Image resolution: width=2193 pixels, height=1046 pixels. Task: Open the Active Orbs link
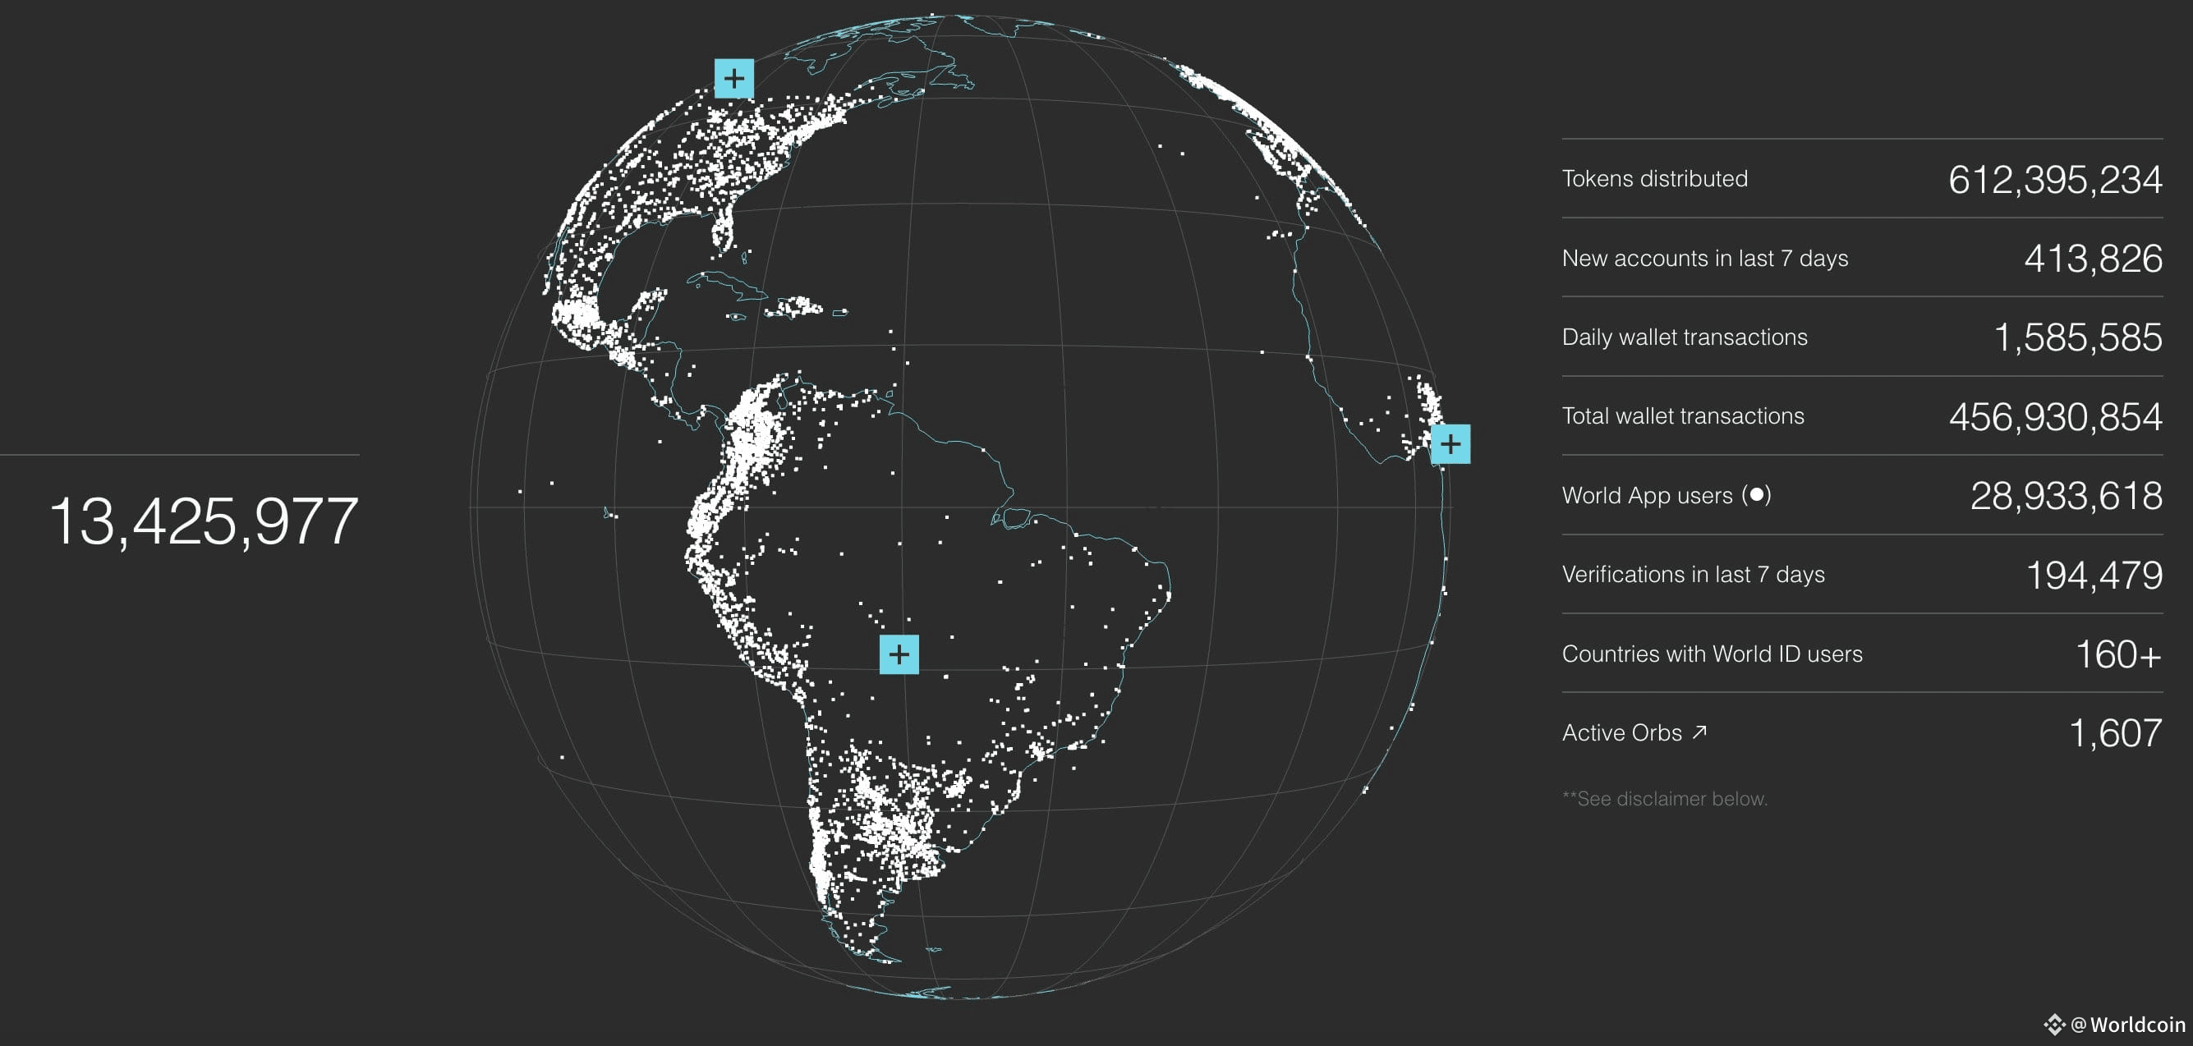click(1634, 733)
